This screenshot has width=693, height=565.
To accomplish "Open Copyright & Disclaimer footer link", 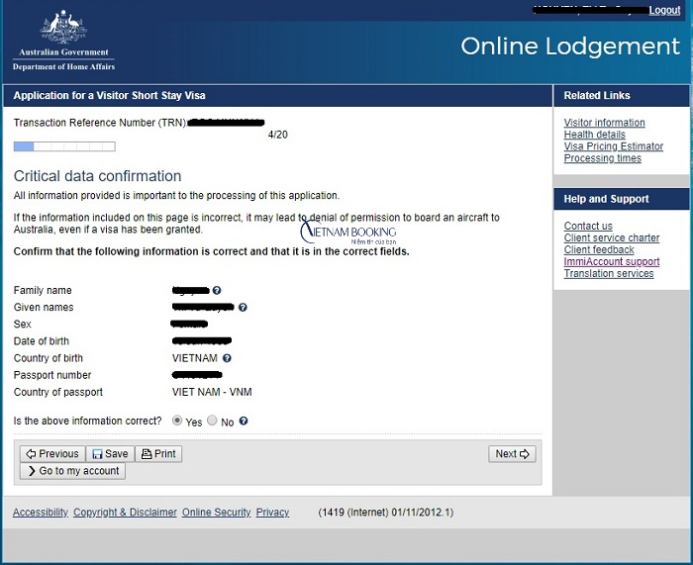I will pyautogui.click(x=125, y=513).
